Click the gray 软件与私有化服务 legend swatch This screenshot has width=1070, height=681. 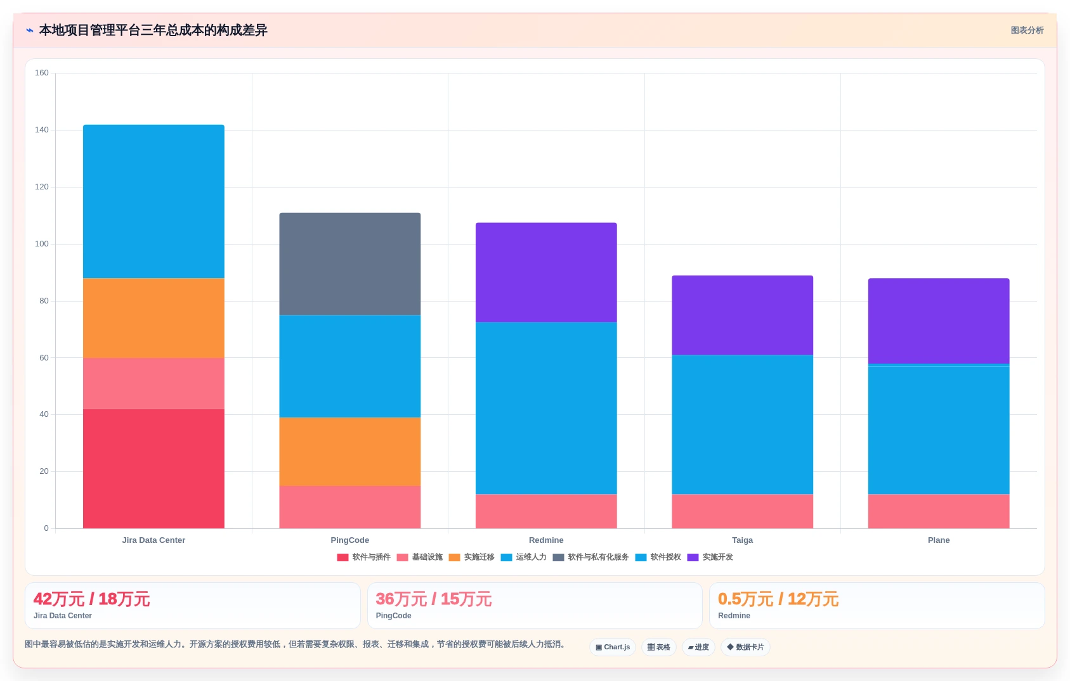point(558,557)
